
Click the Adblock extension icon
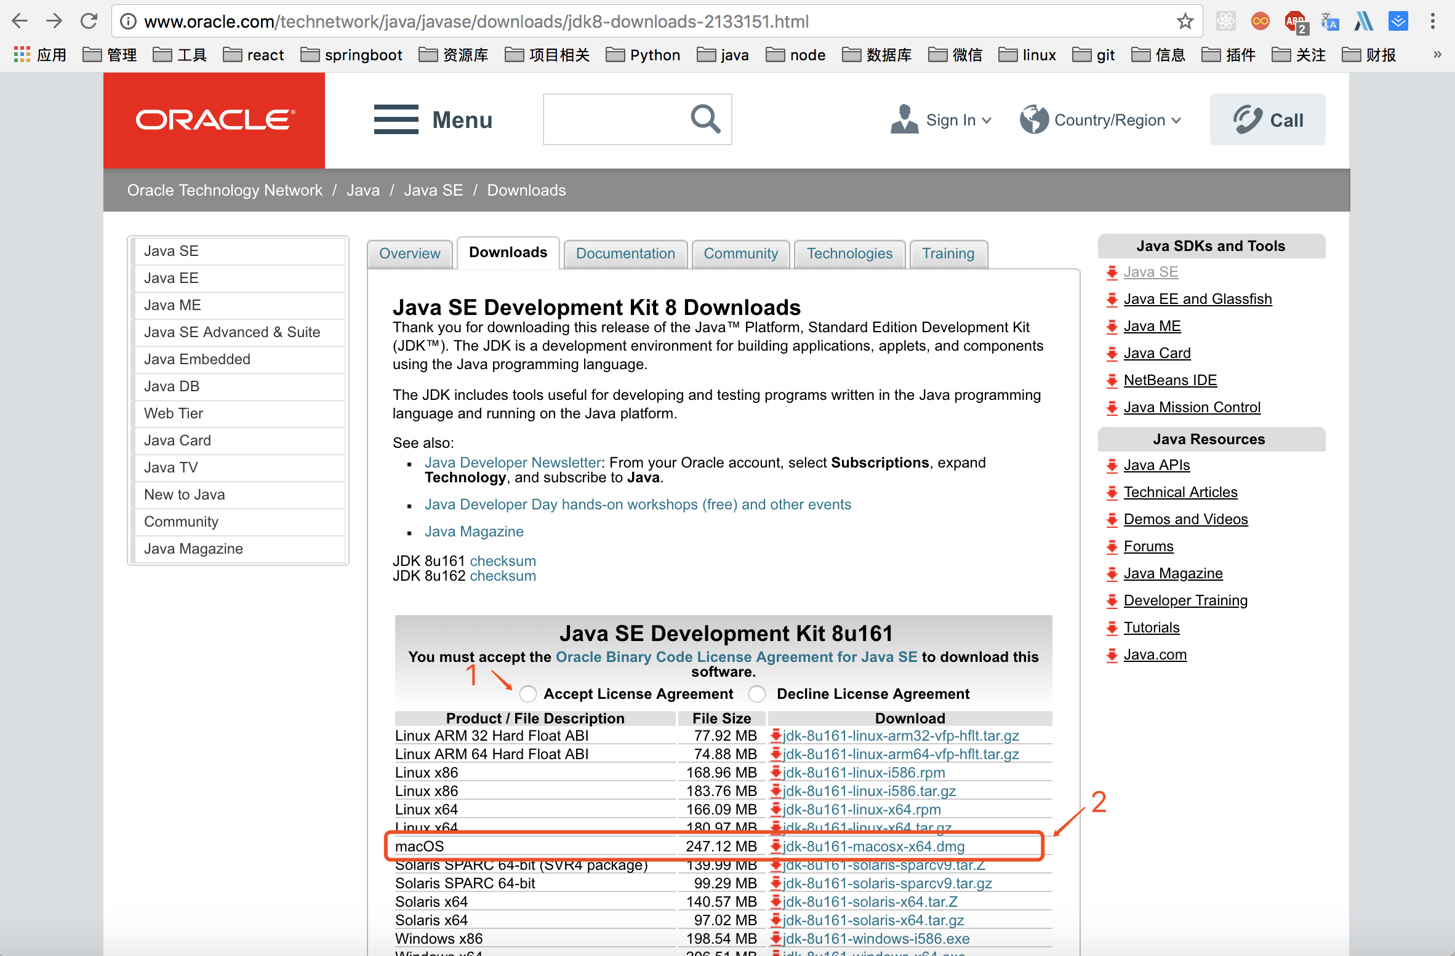point(1295,22)
